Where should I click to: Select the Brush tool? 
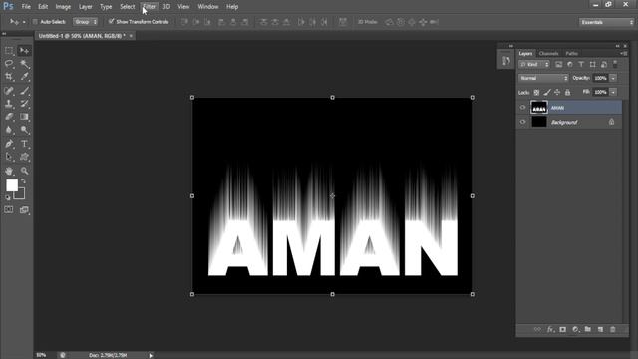24,91
